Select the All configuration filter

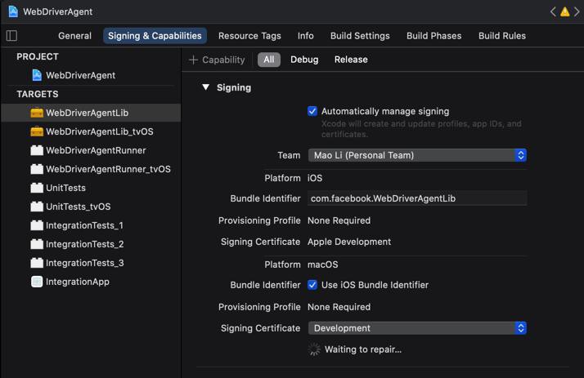[x=269, y=60]
